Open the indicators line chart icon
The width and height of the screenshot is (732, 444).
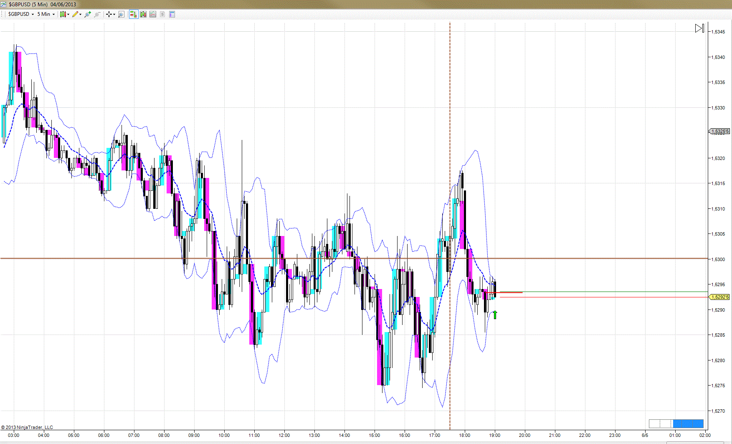point(153,14)
